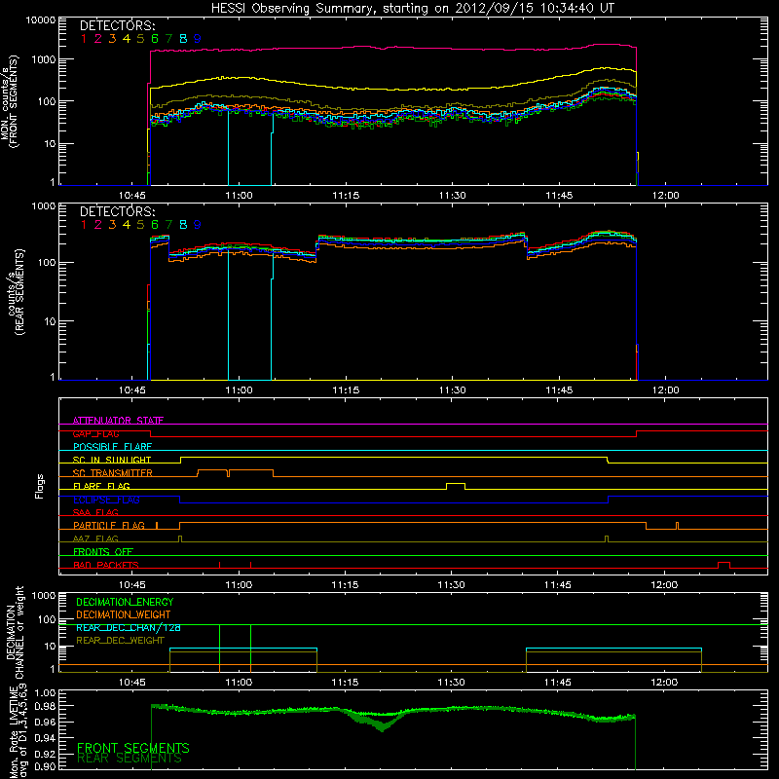Viewport: 779px width, 779px height.
Task: Click the SAA_FLAG label
Action: (x=95, y=512)
